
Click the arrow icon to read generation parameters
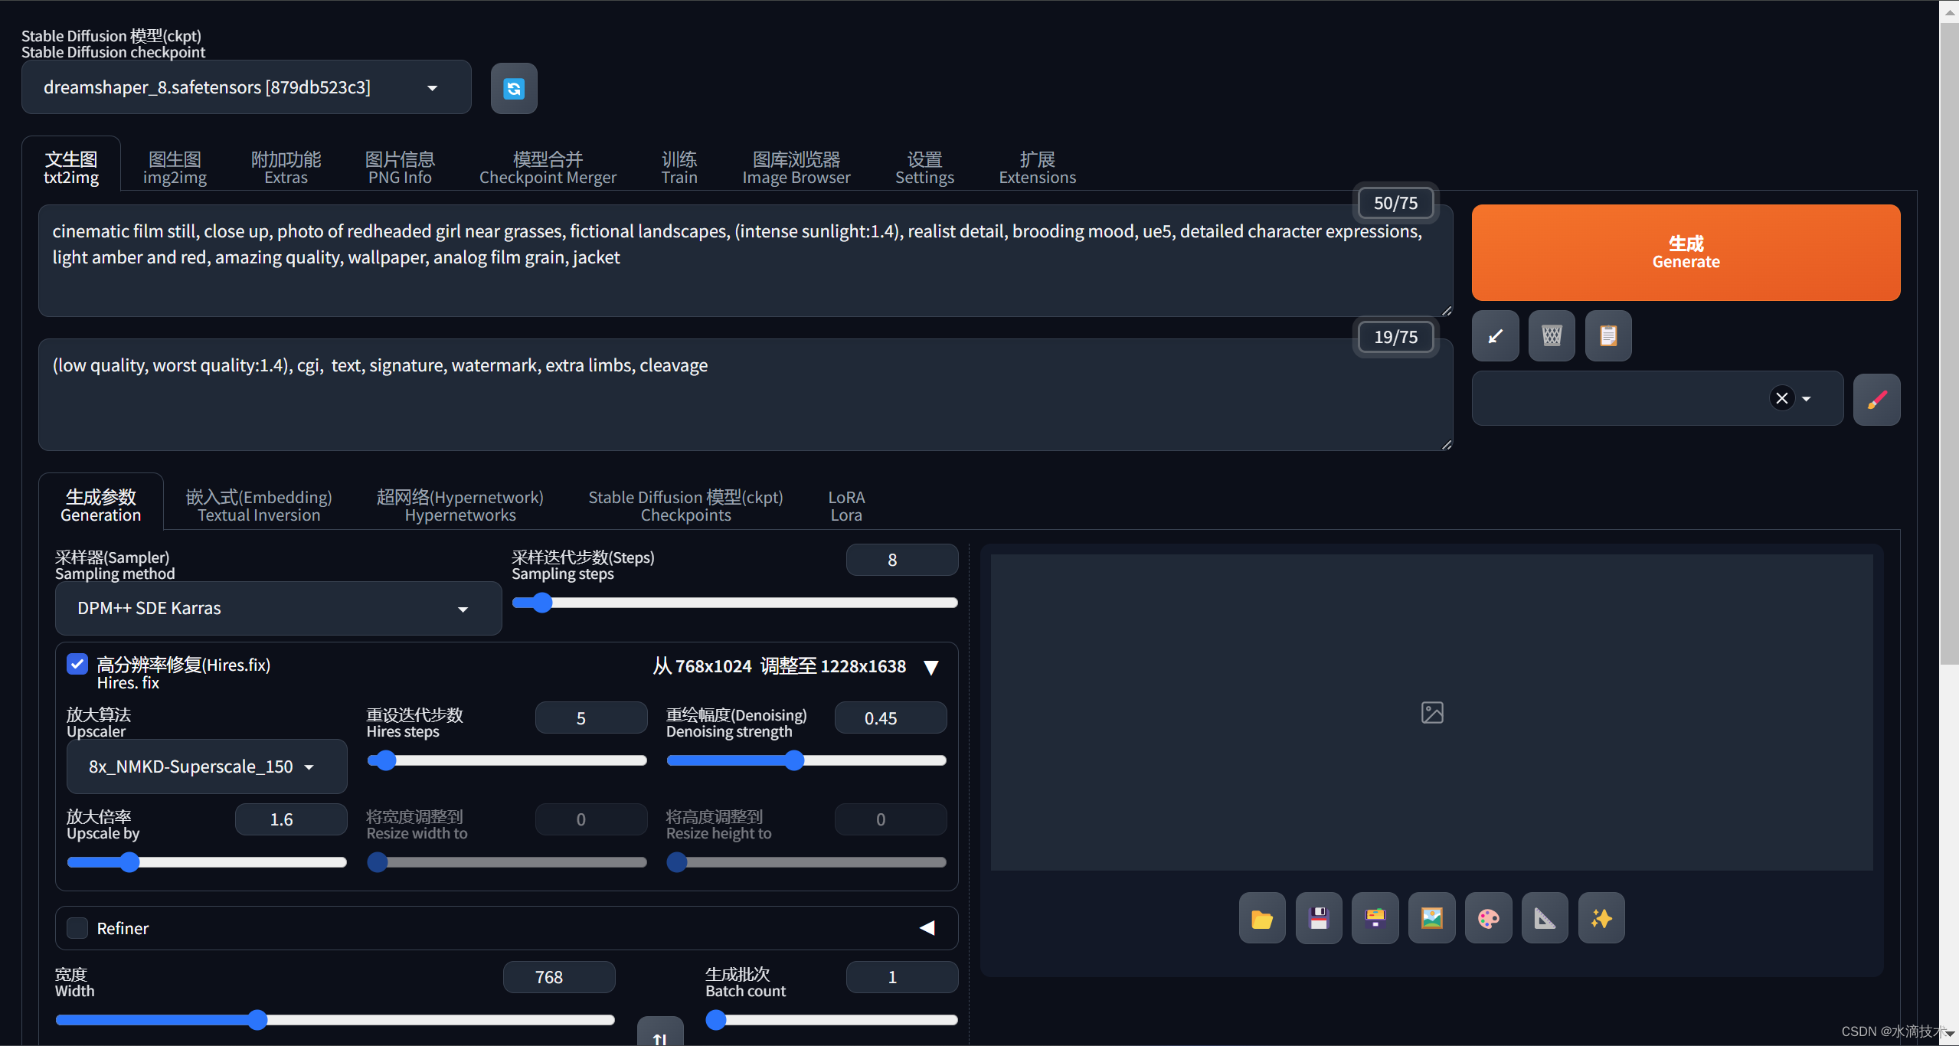[1495, 335]
